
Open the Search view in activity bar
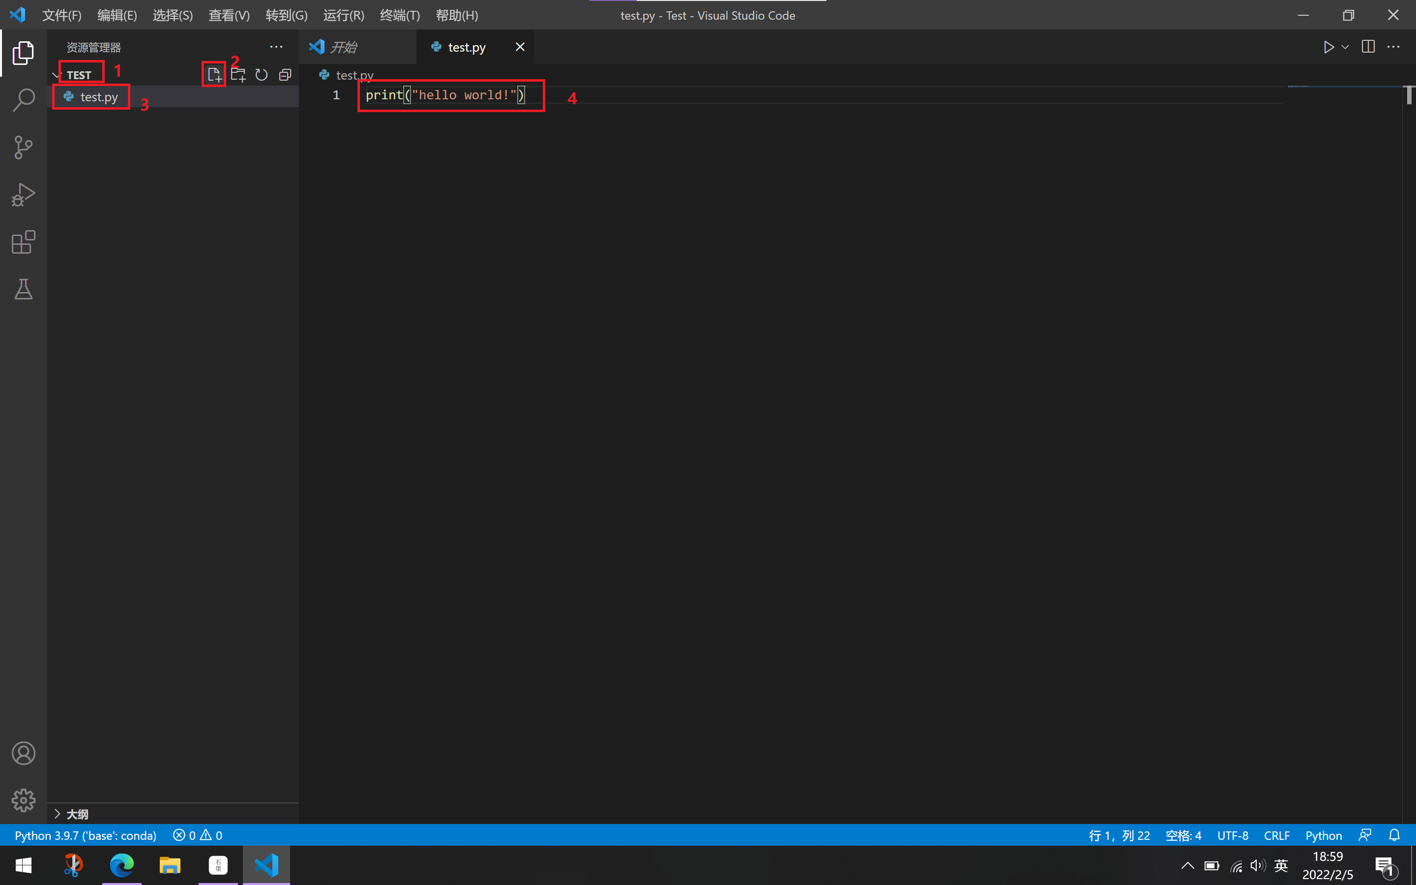coord(24,100)
